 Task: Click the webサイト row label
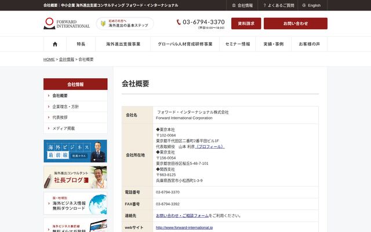134,227
